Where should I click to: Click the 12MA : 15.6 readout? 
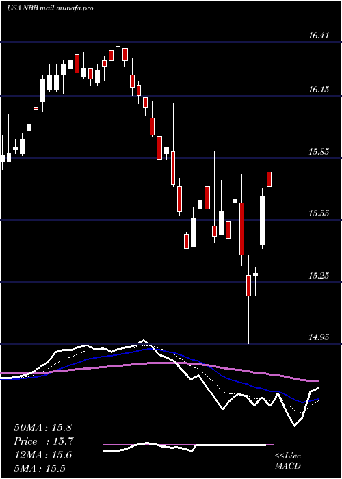point(42,455)
